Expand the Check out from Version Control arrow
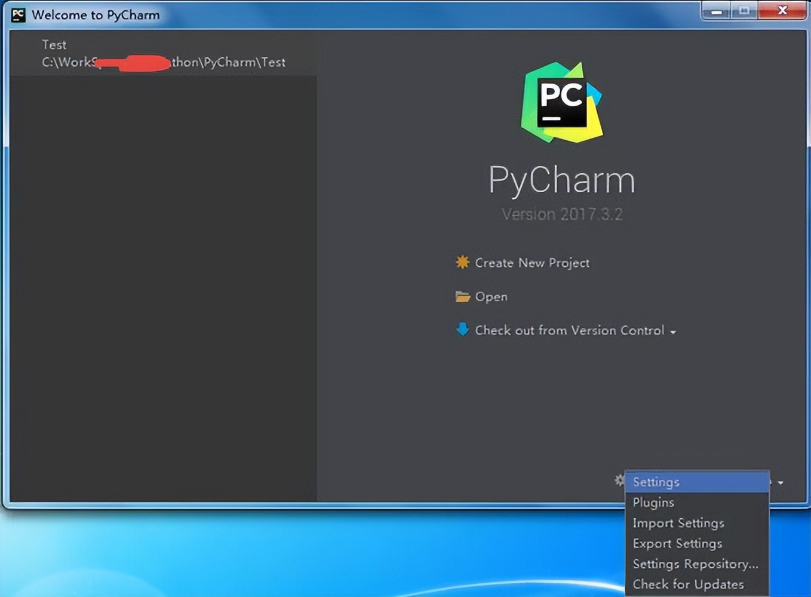Viewport: 811px width, 597px height. 673,332
